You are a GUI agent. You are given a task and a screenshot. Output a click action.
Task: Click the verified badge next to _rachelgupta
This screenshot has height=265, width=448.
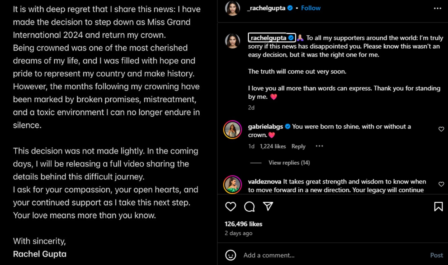pyautogui.click(x=290, y=8)
